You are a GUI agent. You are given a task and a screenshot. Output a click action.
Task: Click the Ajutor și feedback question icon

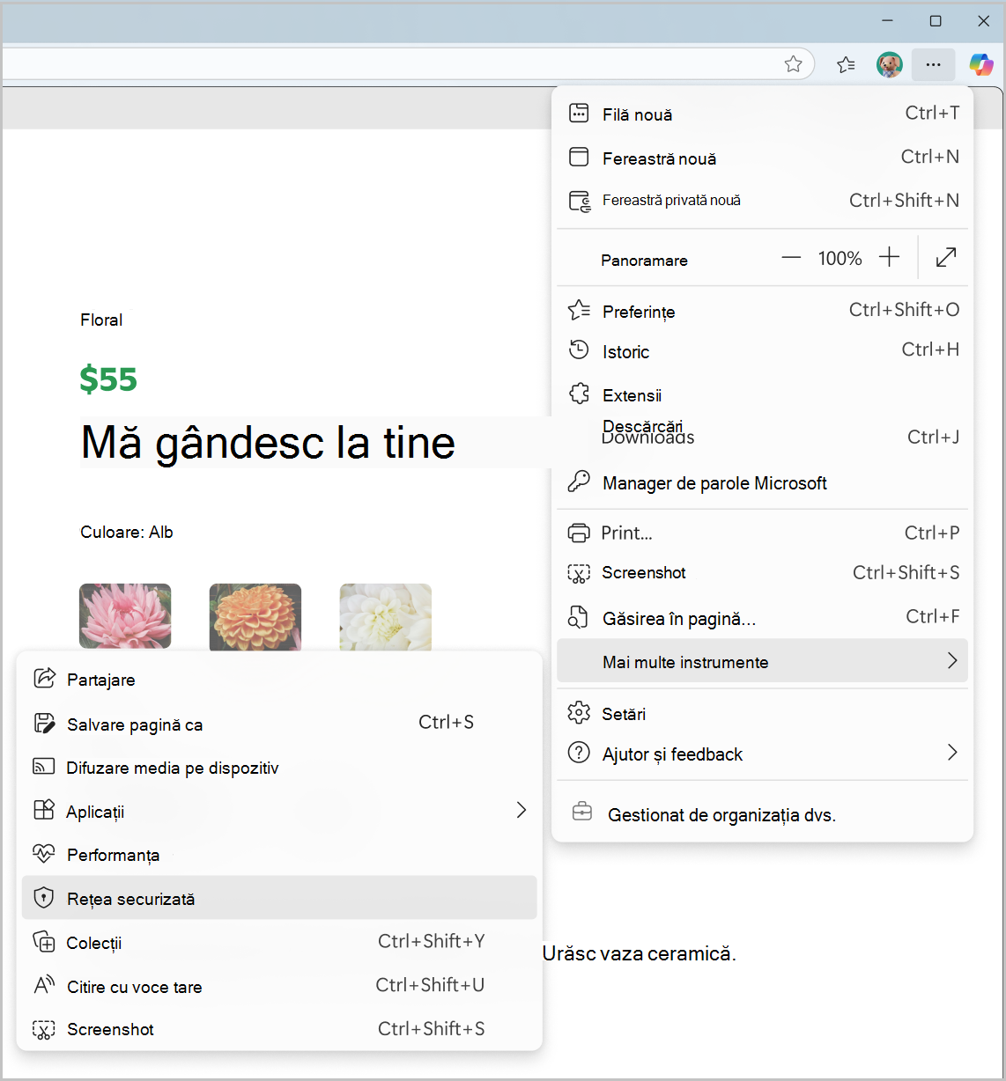(x=579, y=753)
